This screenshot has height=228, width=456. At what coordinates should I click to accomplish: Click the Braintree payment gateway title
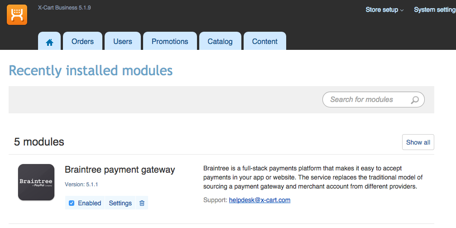(120, 170)
